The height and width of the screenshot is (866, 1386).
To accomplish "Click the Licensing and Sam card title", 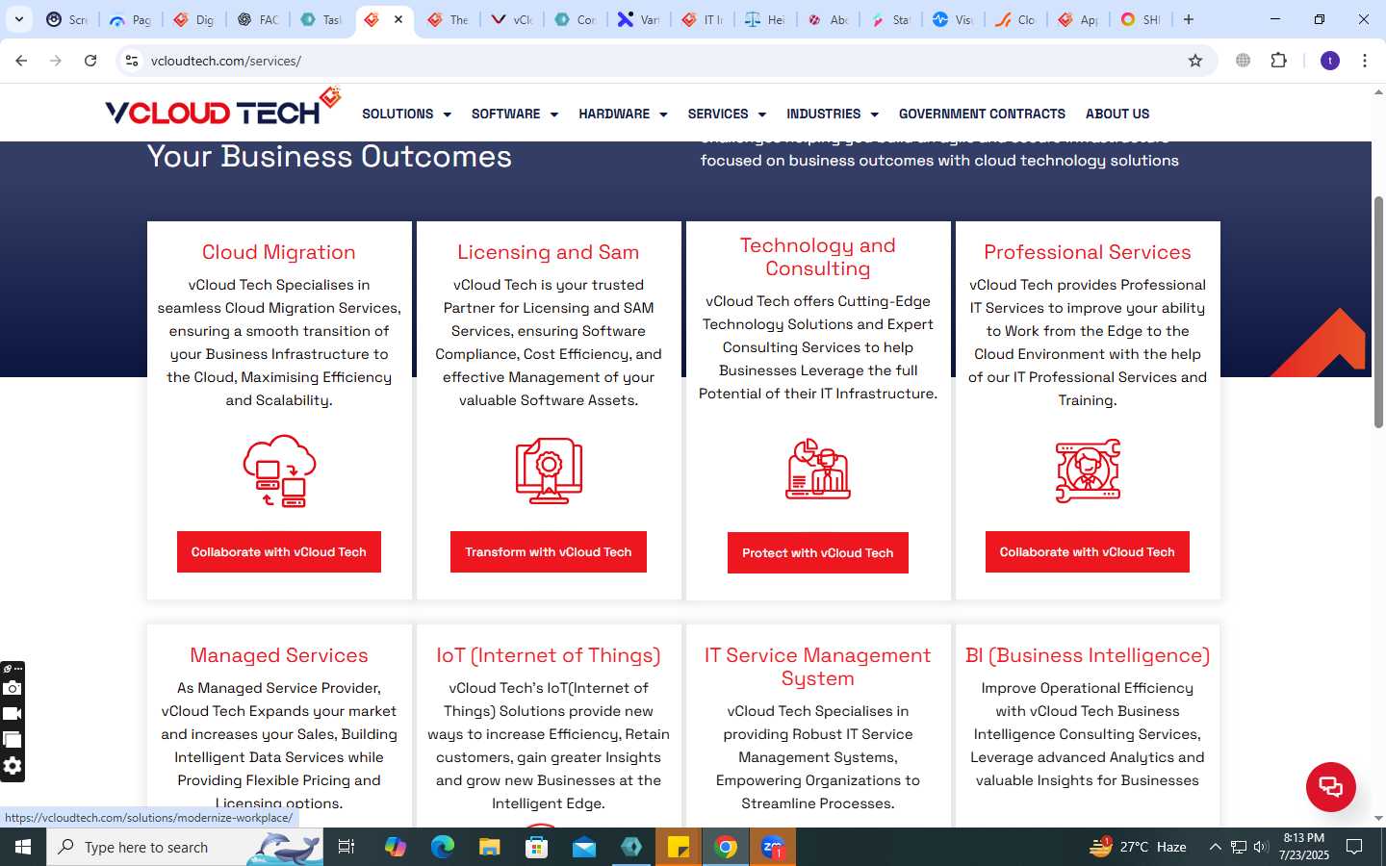I will (549, 252).
